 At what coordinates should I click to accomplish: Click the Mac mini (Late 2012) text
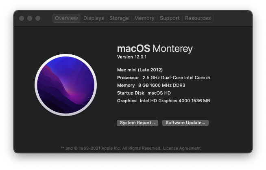[140, 70]
